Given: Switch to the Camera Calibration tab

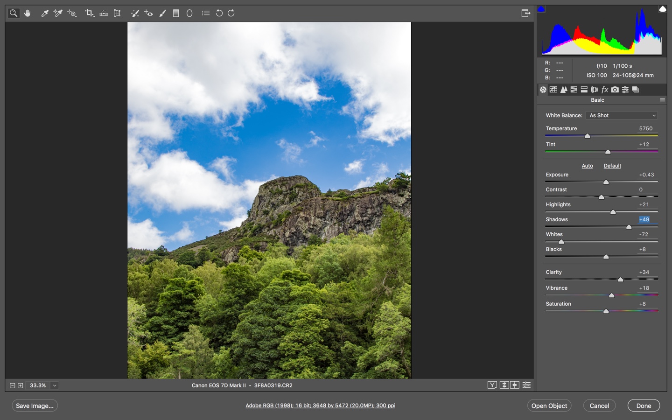Looking at the screenshot, I should click(x=615, y=90).
